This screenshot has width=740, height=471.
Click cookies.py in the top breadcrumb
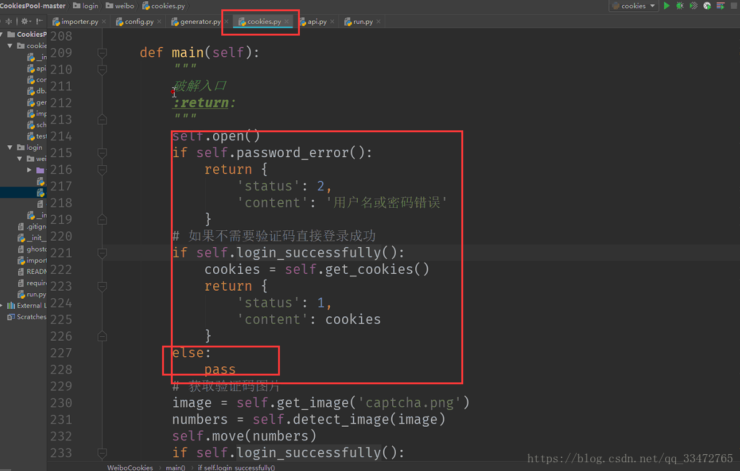coord(164,6)
